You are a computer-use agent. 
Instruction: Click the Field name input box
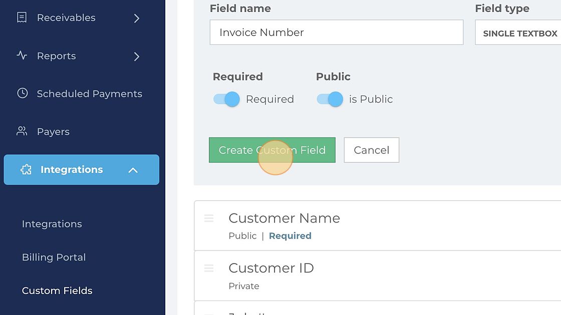click(337, 32)
